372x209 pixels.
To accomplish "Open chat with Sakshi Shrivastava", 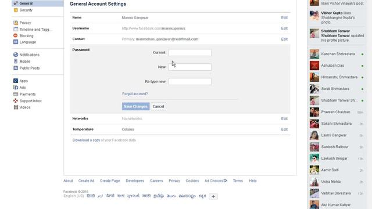I will 337,124.
